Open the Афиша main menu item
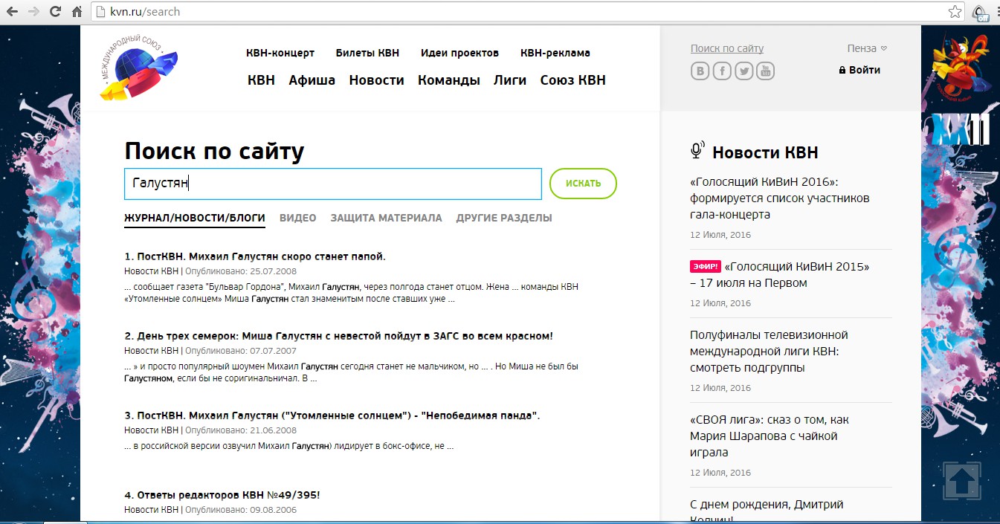 coord(312,80)
